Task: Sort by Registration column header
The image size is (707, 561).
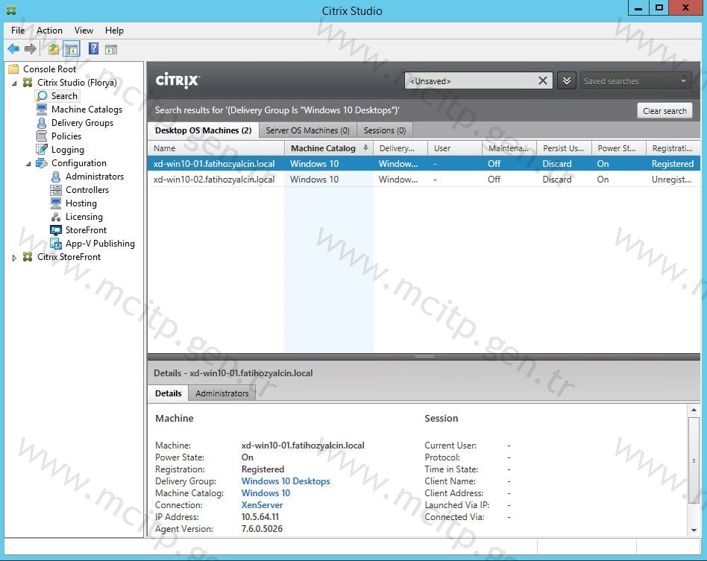Action: pos(673,148)
